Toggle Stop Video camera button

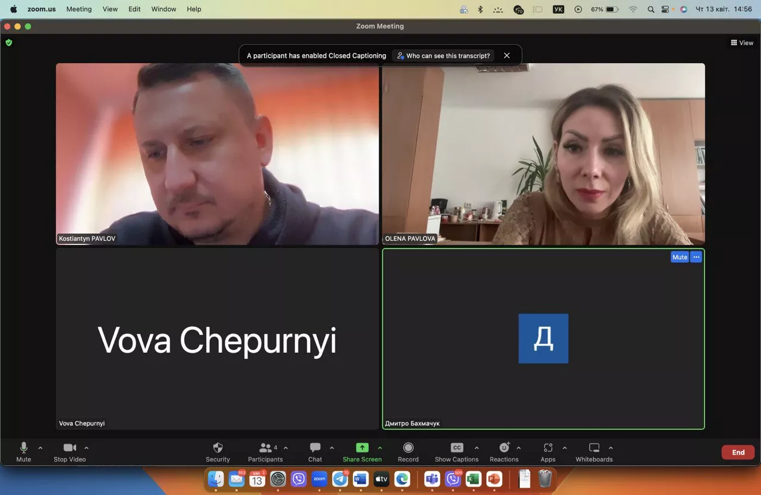coord(70,448)
